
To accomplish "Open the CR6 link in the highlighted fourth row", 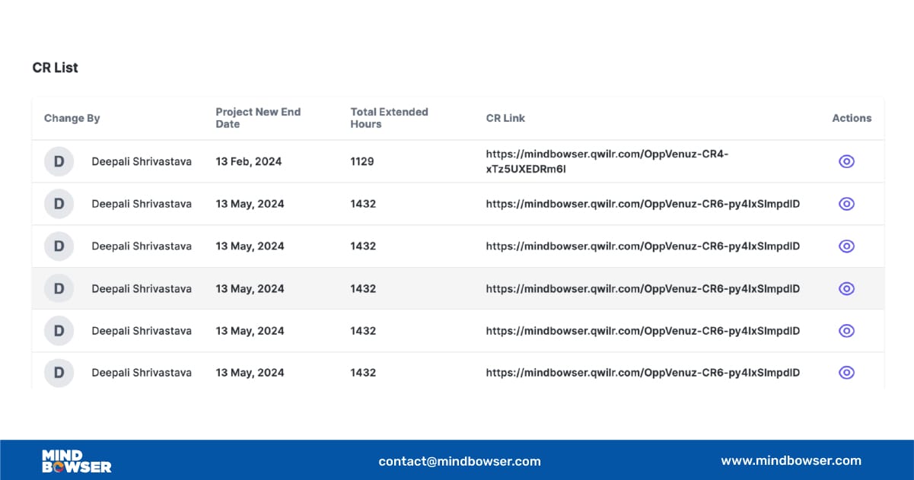I will (642, 289).
